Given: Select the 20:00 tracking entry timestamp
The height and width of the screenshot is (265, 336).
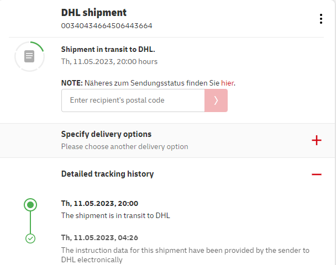Looking at the screenshot, I should click(99, 203).
